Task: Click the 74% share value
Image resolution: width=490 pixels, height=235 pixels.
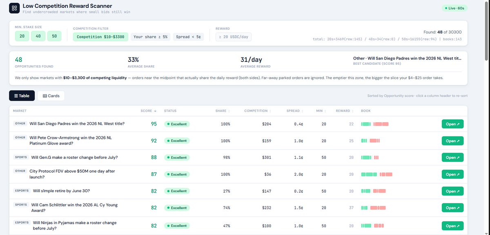Action: [226, 208]
